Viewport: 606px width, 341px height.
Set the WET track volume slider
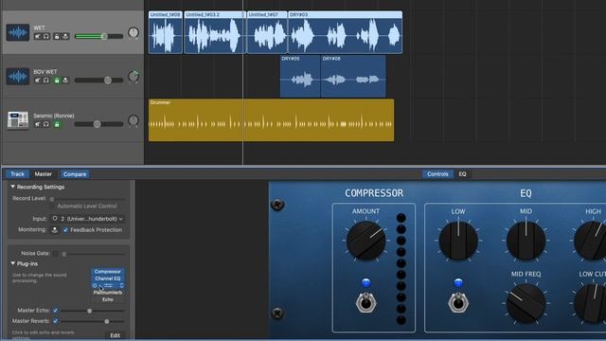(x=98, y=36)
